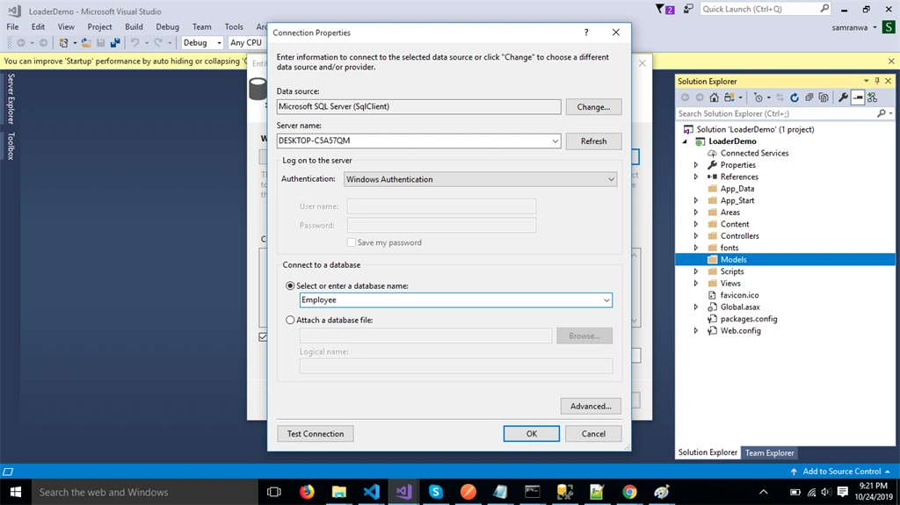Image resolution: width=900 pixels, height=505 pixels.
Task: Open the Project menu
Action: coord(99,26)
